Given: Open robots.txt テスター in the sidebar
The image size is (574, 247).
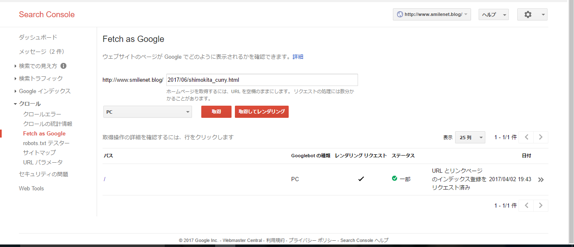Looking at the screenshot, I should click(47, 143).
